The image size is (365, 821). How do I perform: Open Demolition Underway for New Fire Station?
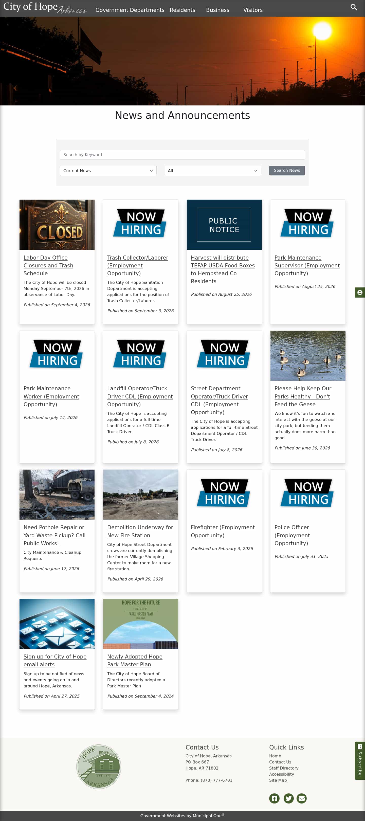click(140, 531)
